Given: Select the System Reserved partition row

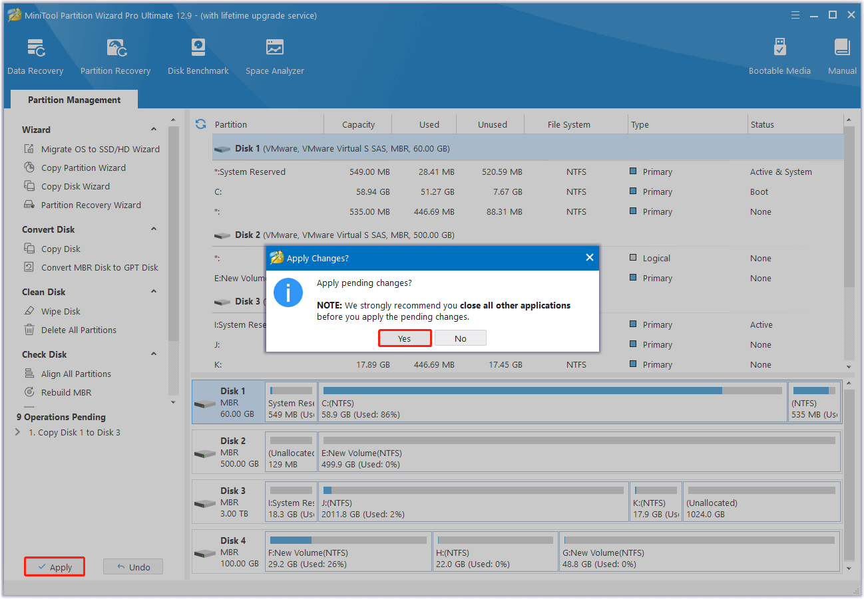Looking at the screenshot, I should 527,172.
